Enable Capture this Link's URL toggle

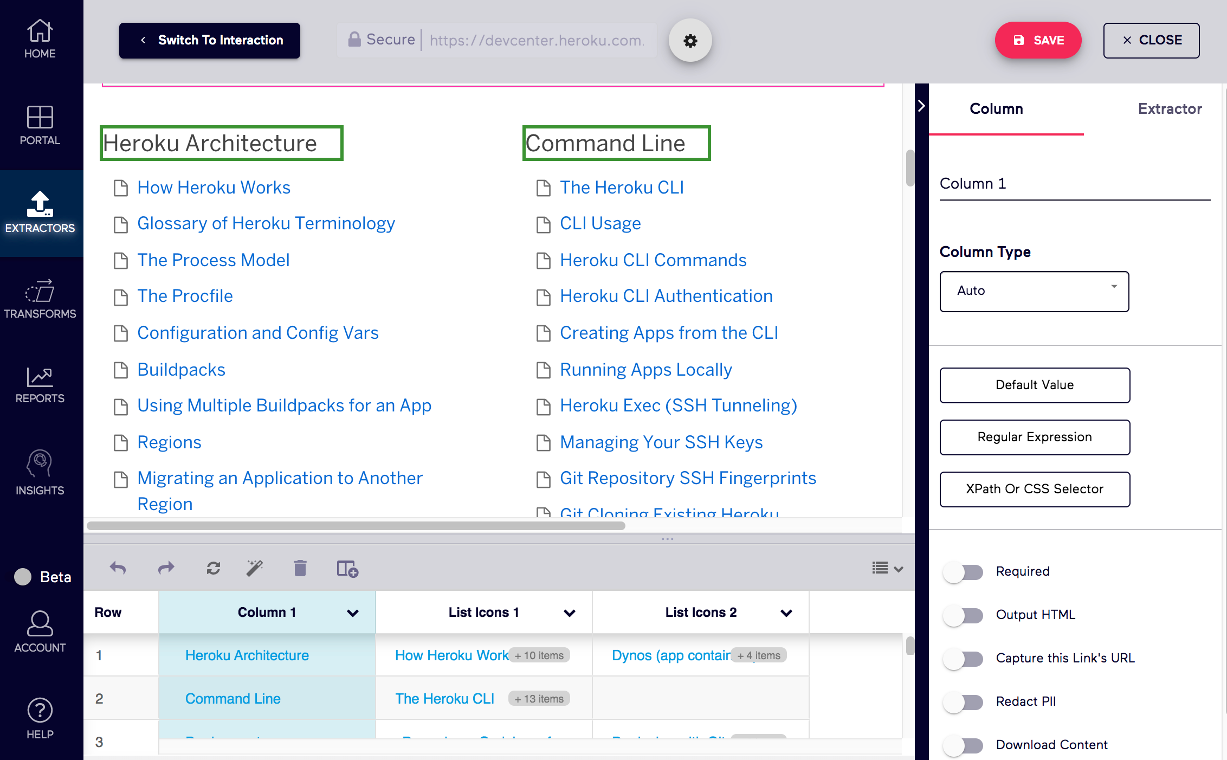tap(963, 659)
